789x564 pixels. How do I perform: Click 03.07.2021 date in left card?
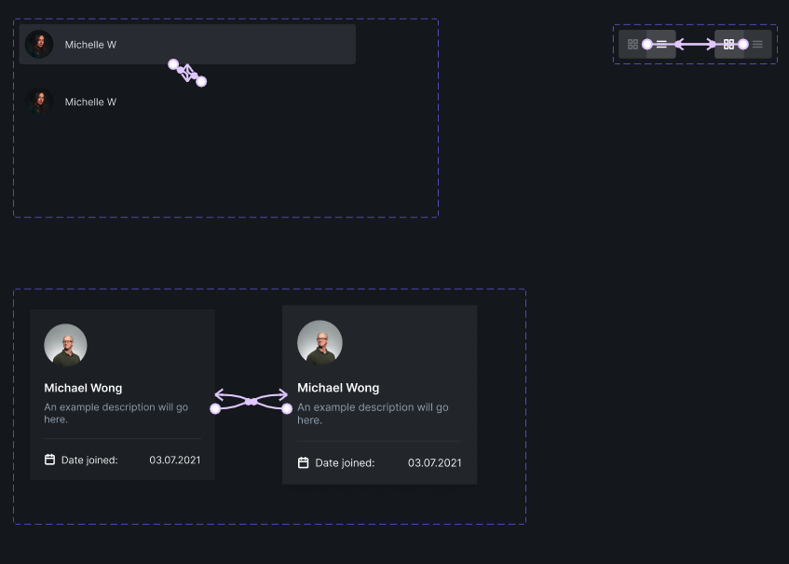coord(174,460)
